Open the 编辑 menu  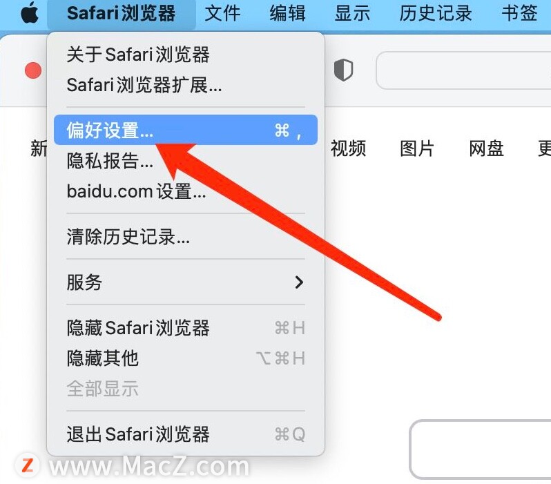[x=287, y=13]
